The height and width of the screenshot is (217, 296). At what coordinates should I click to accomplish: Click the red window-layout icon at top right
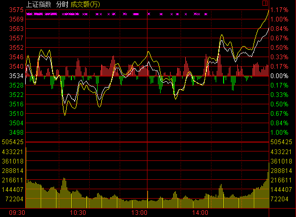[x=265, y=3]
